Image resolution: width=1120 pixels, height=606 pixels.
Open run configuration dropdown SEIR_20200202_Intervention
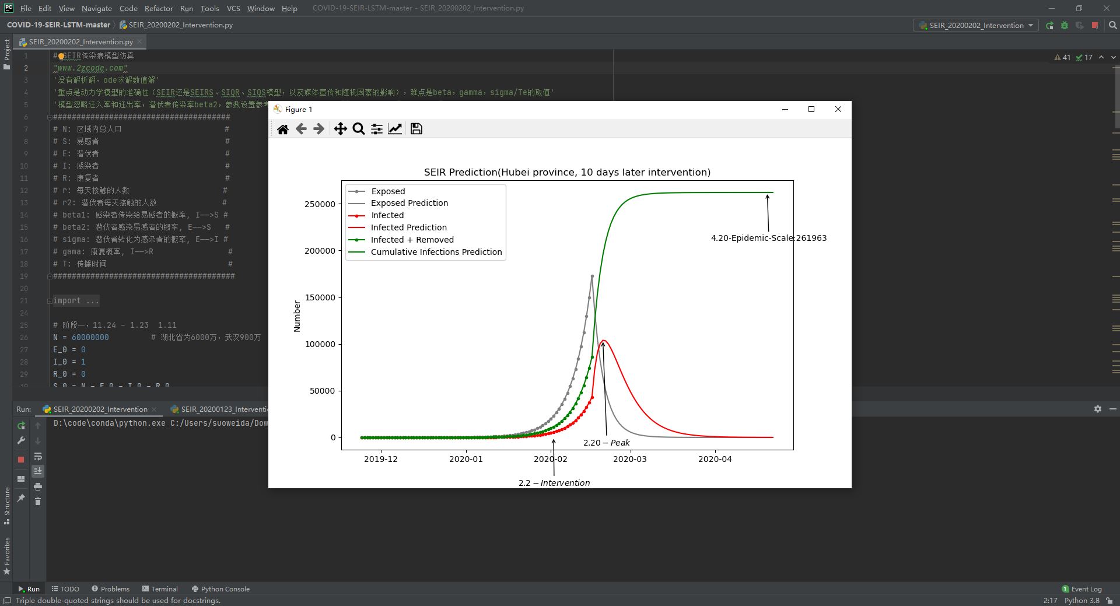(x=975, y=26)
